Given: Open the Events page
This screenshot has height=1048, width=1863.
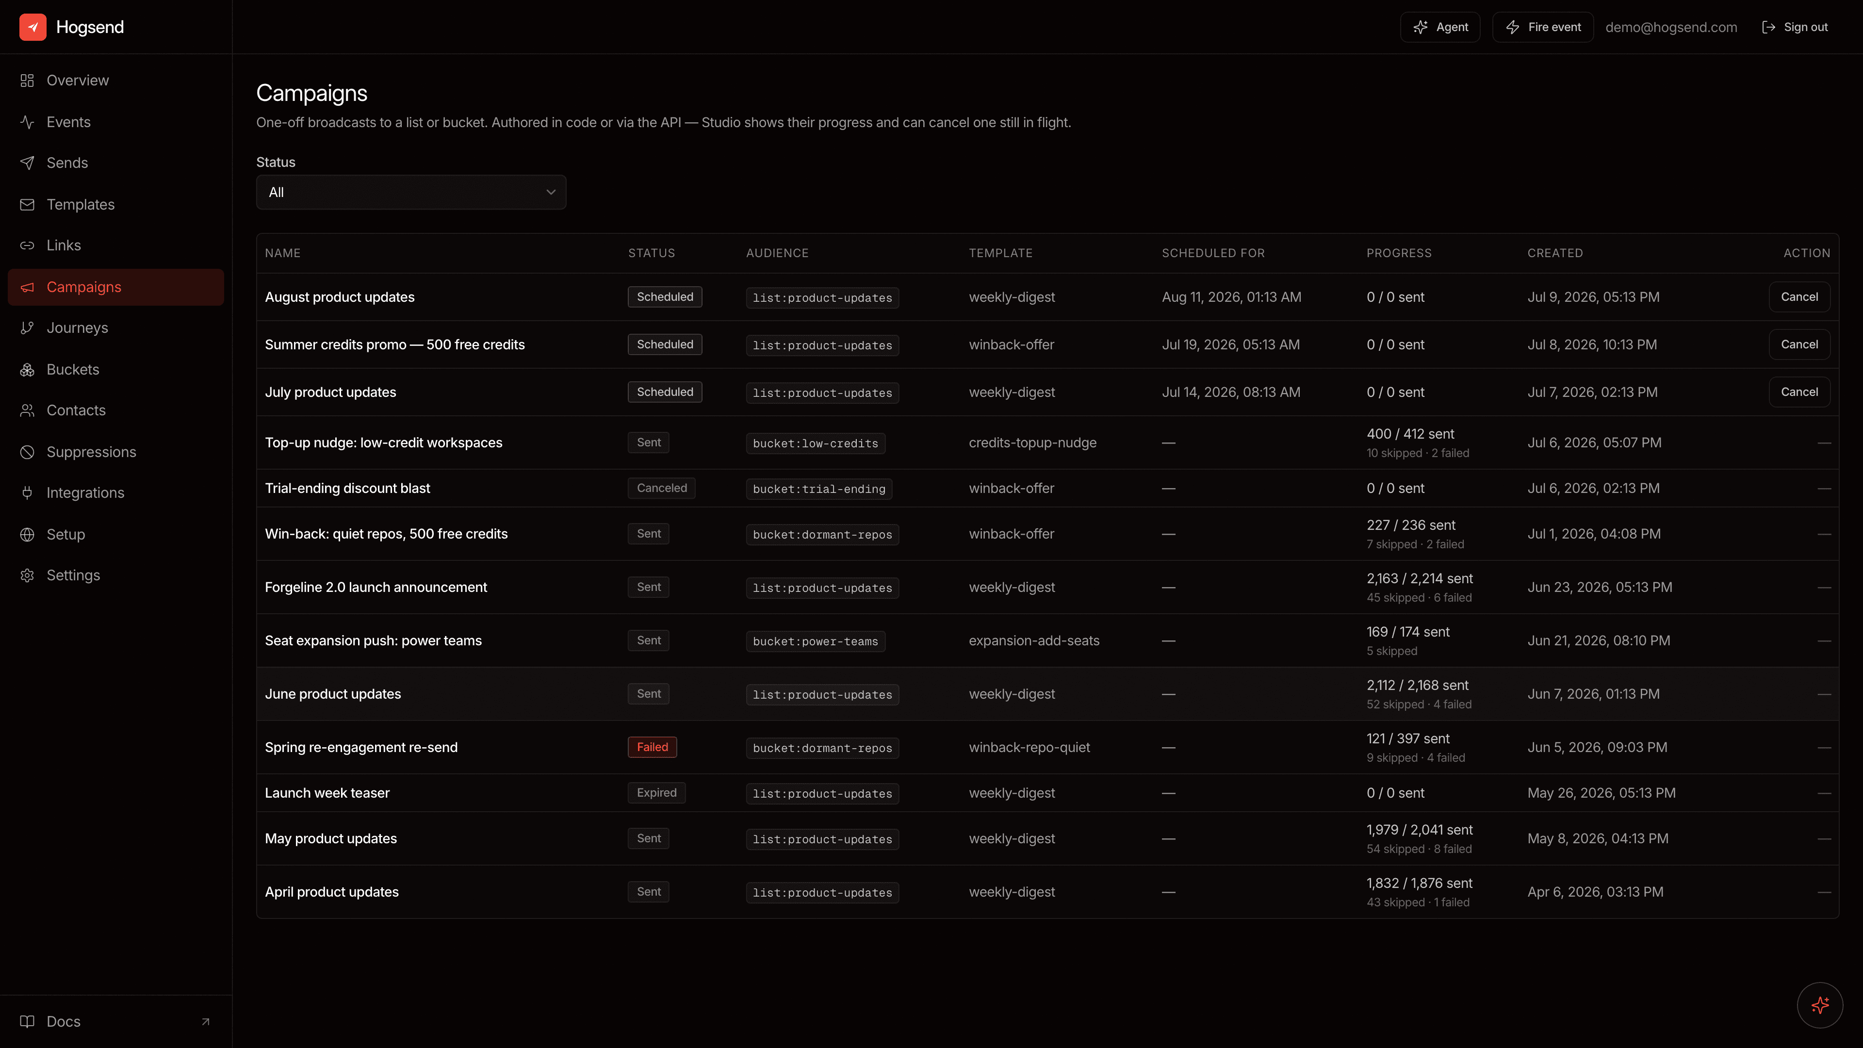Looking at the screenshot, I should pos(116,122).
